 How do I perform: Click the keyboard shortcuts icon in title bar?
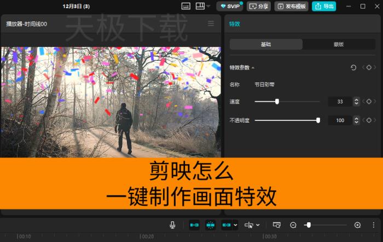[x=186, y=7]
